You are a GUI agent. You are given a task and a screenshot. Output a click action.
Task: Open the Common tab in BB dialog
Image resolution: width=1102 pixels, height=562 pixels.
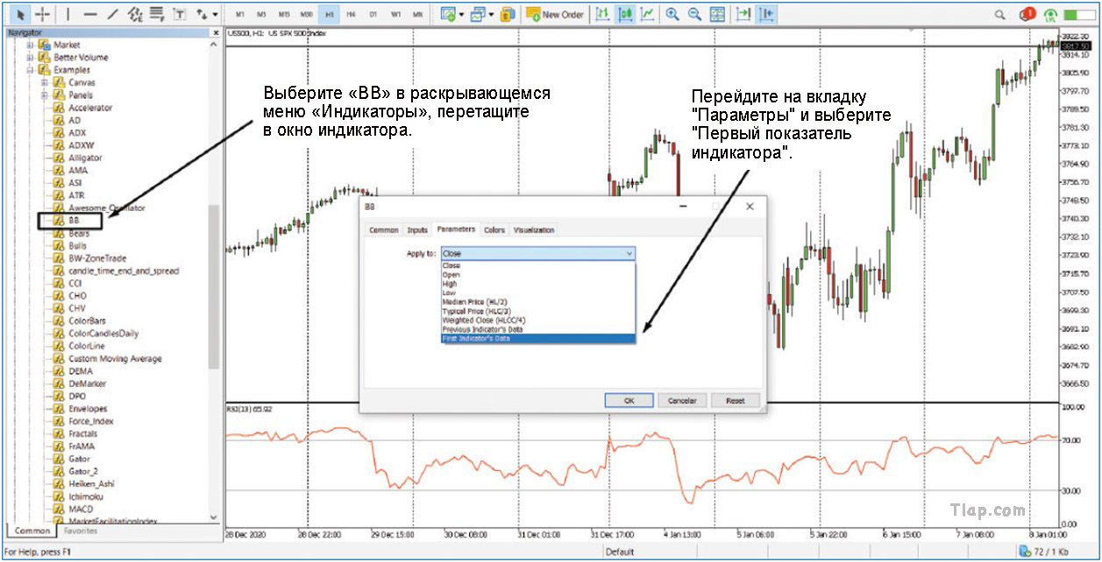384,230
